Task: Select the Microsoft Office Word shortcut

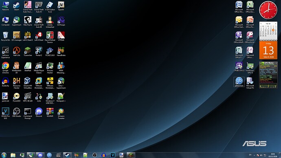Action: [239, 7]
